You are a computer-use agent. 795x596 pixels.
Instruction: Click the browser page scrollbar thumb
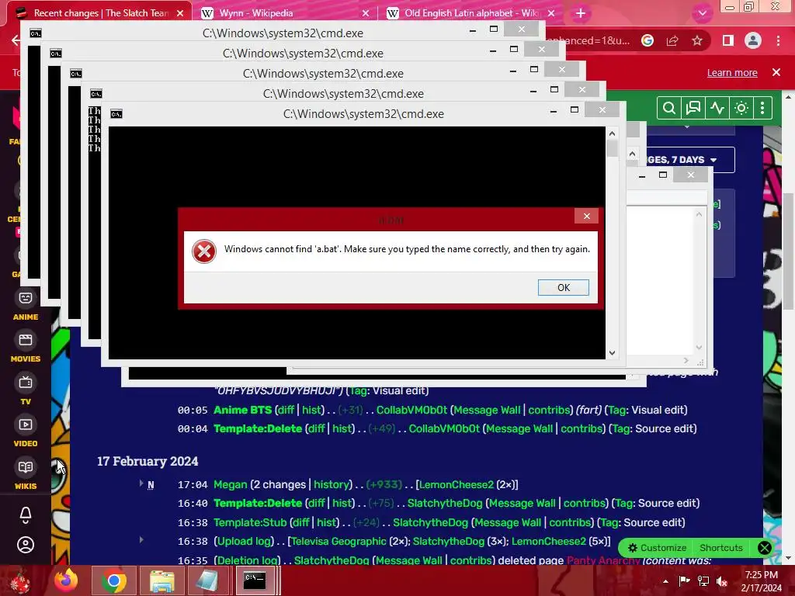[x=788, y=251]
